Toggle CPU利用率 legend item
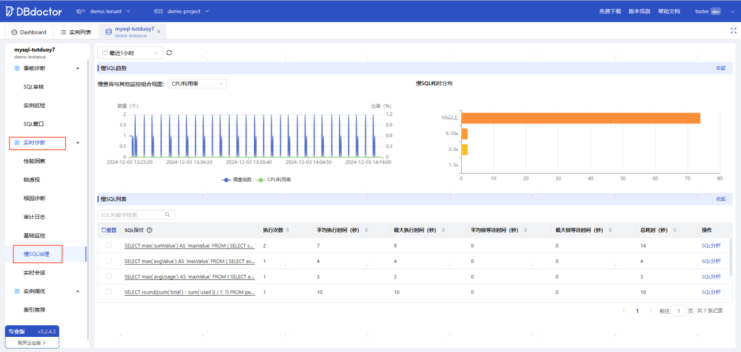This screenshot has height=352, width=741. click(274, 180)
